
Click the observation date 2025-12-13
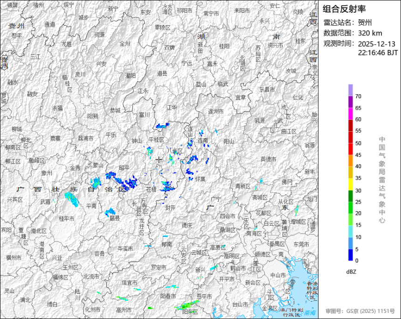click(376, 44)
